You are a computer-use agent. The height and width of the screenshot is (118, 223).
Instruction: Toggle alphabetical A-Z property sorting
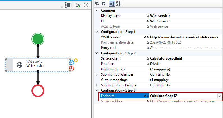(118, 4)
